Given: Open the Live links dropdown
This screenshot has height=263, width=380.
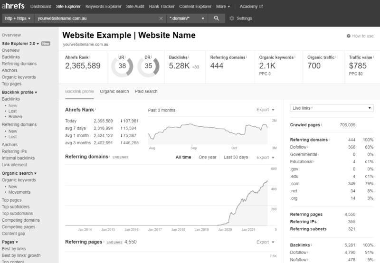Looking at the screenshot, I should click(x=332, y=108).
